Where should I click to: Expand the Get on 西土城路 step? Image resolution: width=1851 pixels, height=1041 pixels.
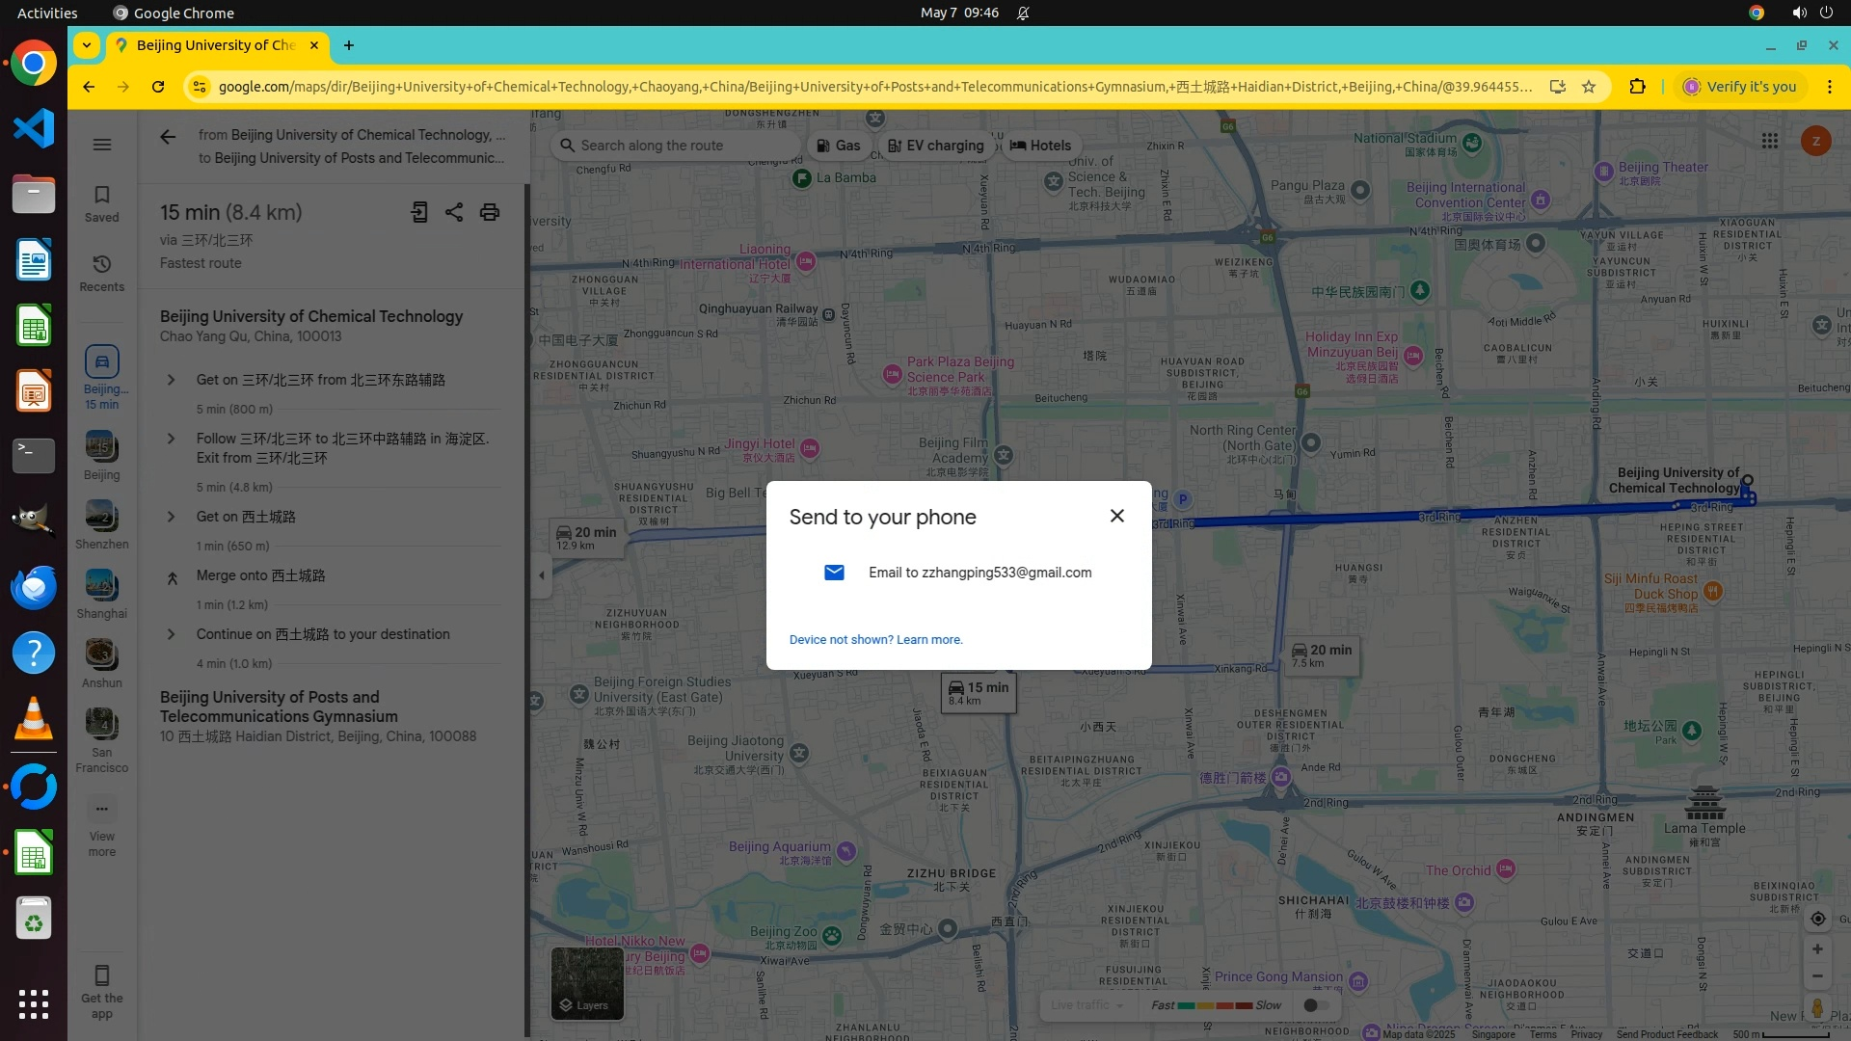click(x=172, y=517)
